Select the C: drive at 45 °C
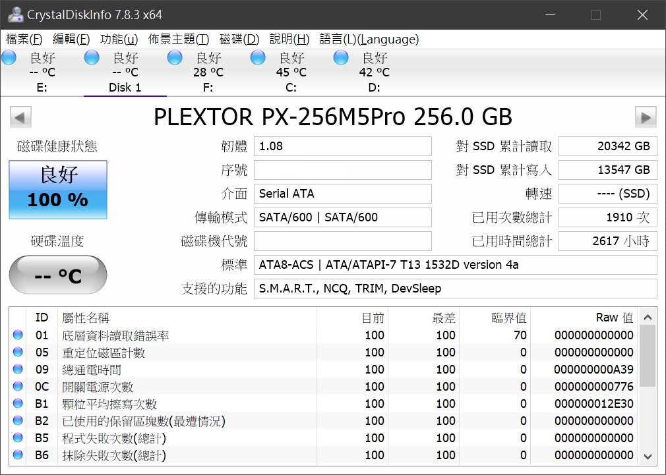 pyautogui.click(x=291, y=72)
